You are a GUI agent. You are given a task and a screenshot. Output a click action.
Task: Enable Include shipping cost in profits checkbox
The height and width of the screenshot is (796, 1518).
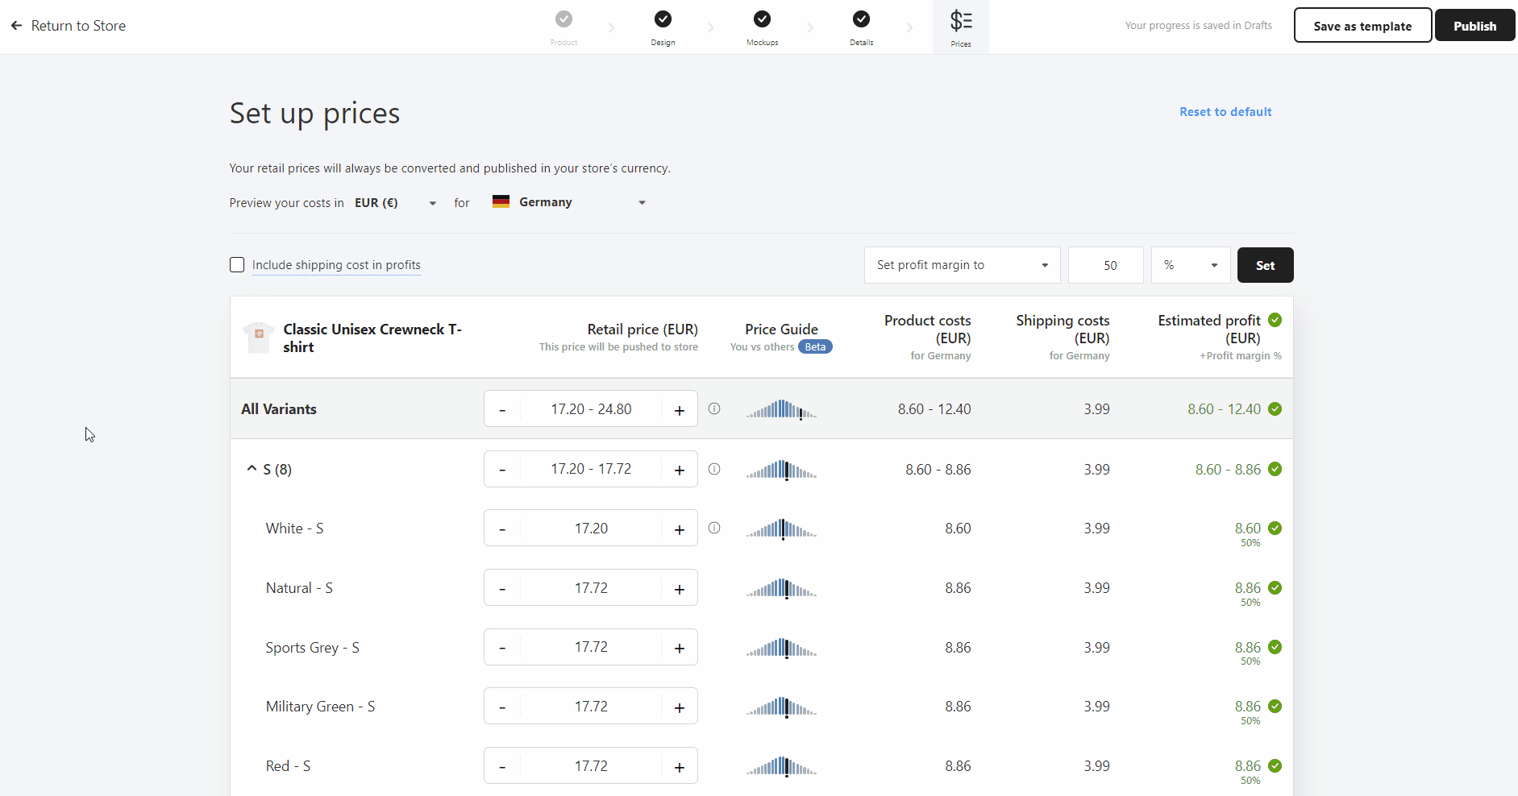click(x=237, y=265)
